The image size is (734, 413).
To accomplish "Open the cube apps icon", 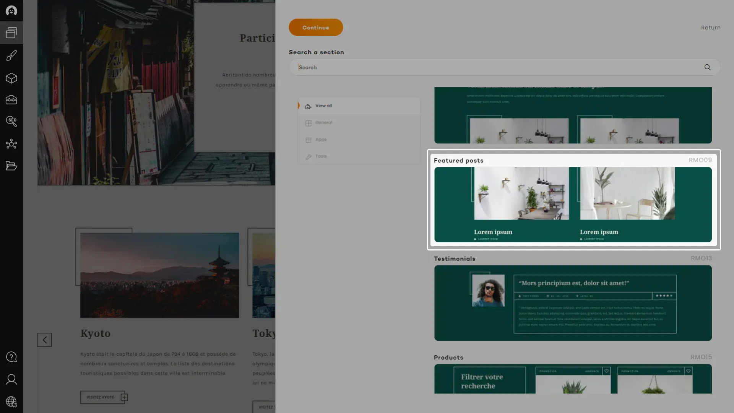I will (11, 78).
